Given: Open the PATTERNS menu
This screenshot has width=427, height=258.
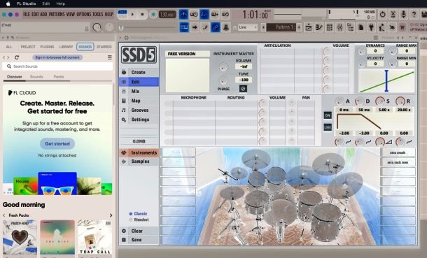Looking at the screenshot, I should 57,14.
